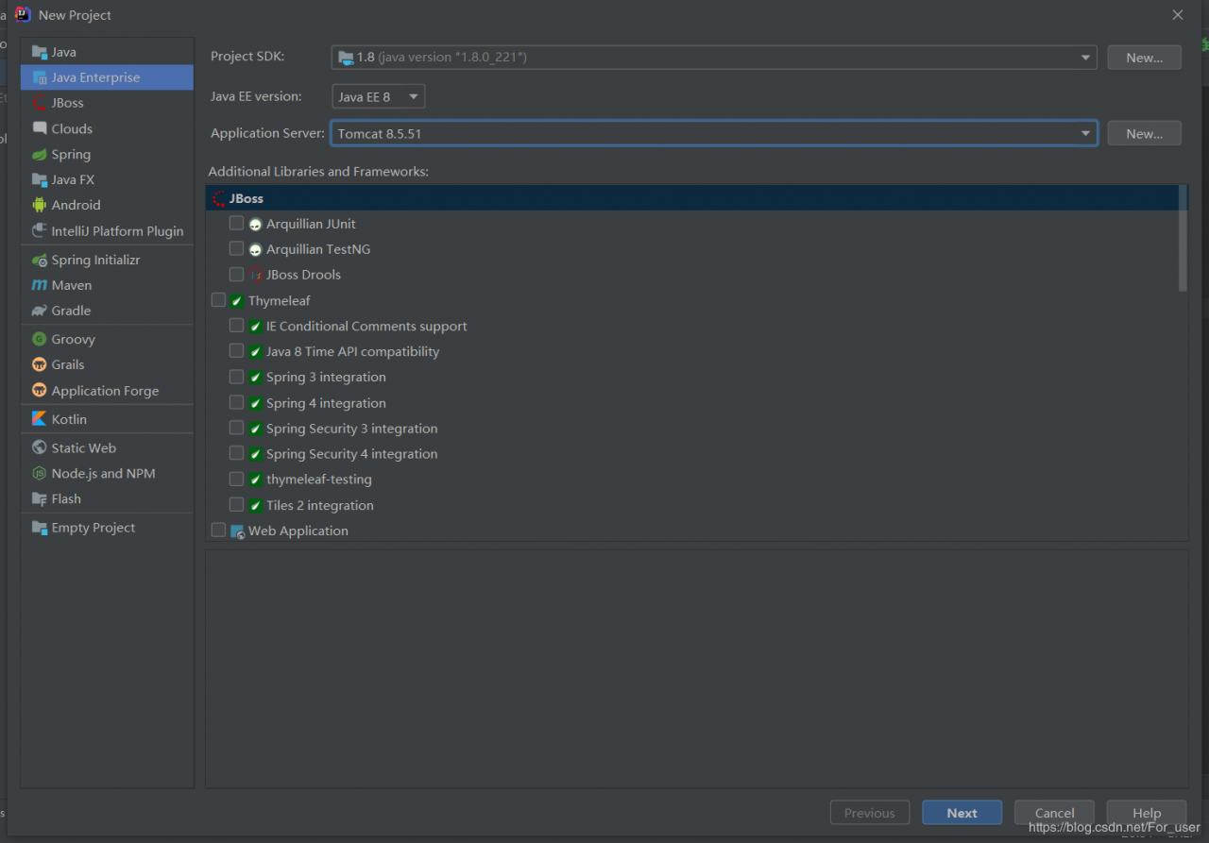
Task: Click the Next button
Action: tap(962, 813)
